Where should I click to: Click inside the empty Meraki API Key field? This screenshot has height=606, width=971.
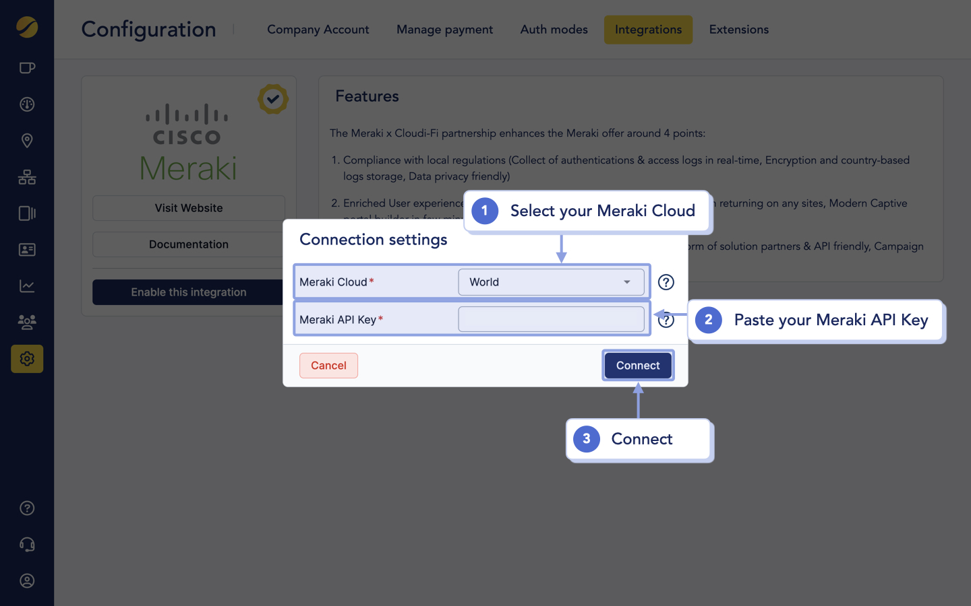[551, 318]
